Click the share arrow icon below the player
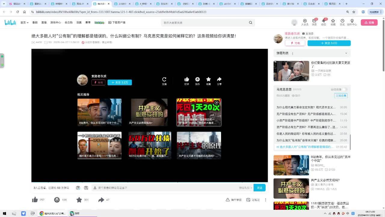The width and height of the screenshot is (385, 217). coord(101,200)
